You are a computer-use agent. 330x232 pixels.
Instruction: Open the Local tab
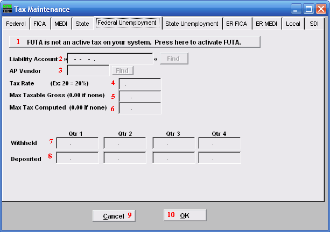[x=293, y=24]
